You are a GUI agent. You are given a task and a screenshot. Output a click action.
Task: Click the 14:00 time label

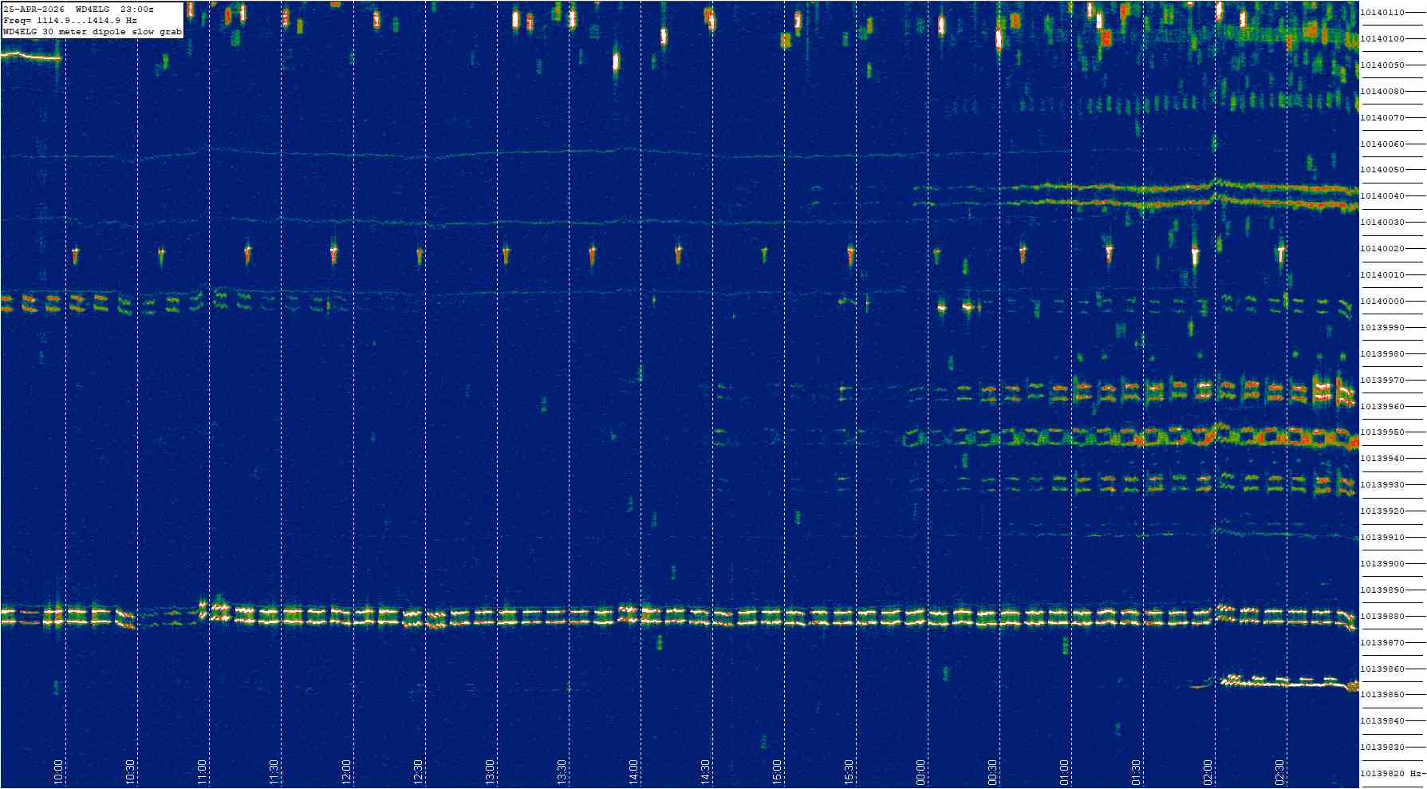[x=633, y=771]
